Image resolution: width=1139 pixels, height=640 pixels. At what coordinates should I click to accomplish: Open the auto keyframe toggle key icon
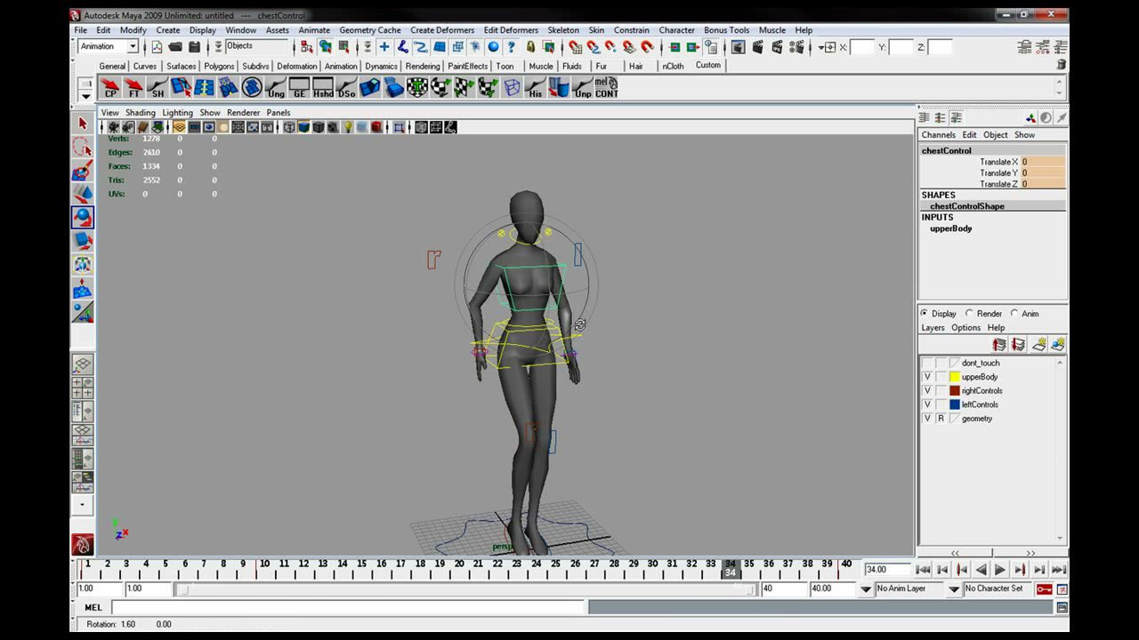(1044, 588)
